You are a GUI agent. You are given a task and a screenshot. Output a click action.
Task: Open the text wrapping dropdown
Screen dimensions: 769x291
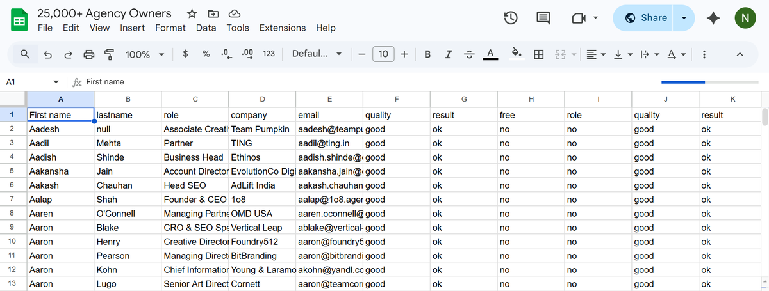pos(649,54)
